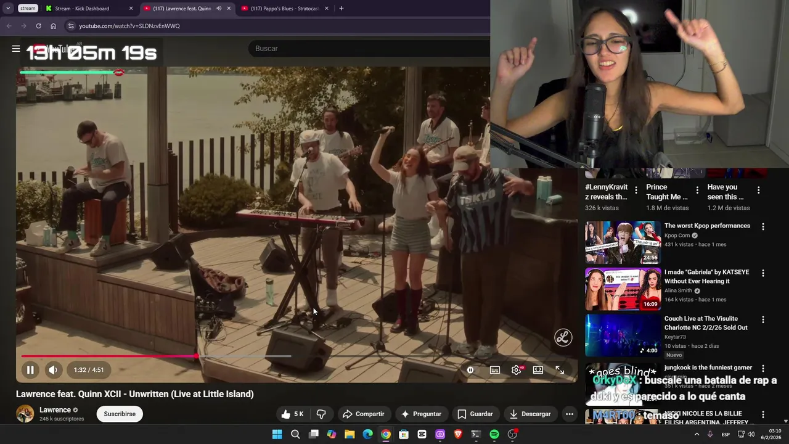Save video using Guardar button
789x444 pixels.
coord(475,414)
